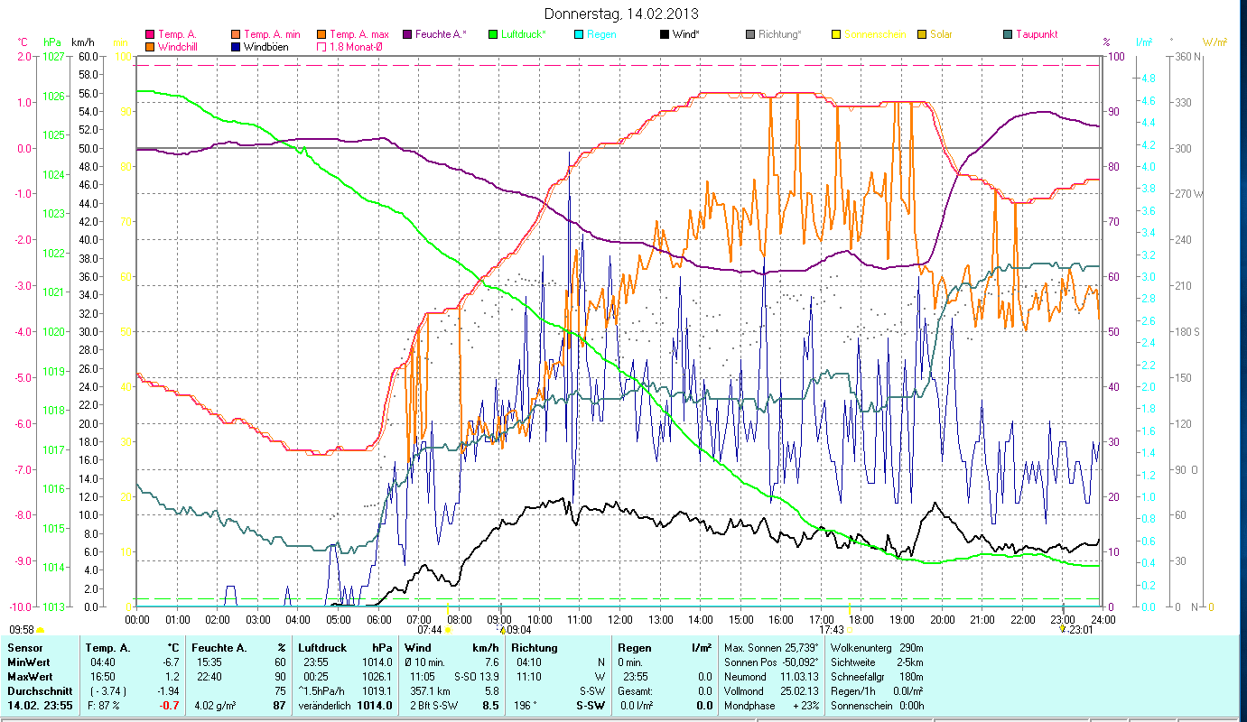
Task: Click the yellow Sonnenschein legend swatch
Action: click(x=836, y=34)
